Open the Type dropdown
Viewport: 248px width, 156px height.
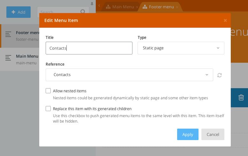[x=181, y=48]
